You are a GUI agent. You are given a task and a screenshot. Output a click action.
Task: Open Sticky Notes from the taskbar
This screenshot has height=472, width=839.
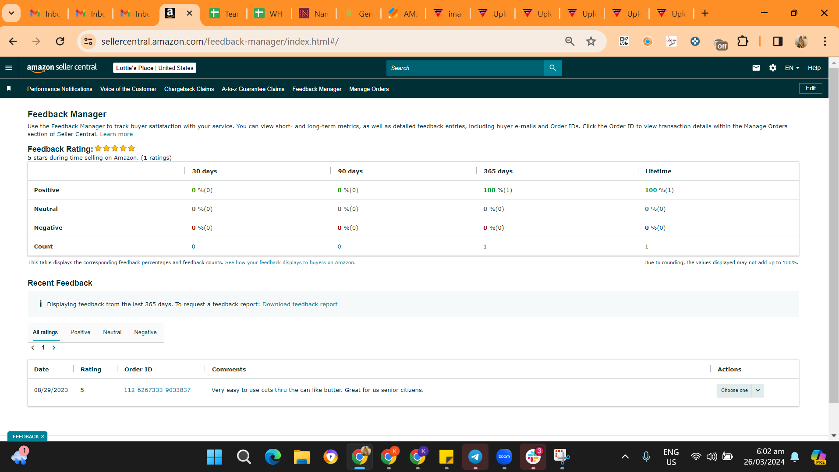coord(446,457)
